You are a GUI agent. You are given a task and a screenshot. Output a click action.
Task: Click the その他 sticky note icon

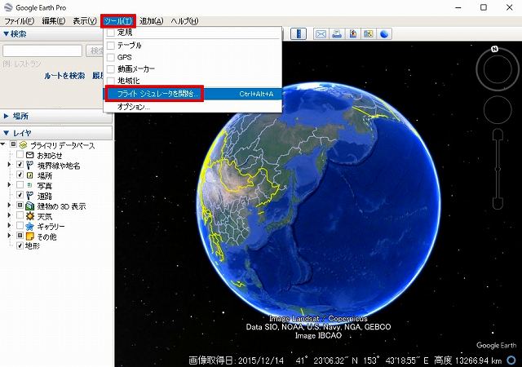point(30,237)
